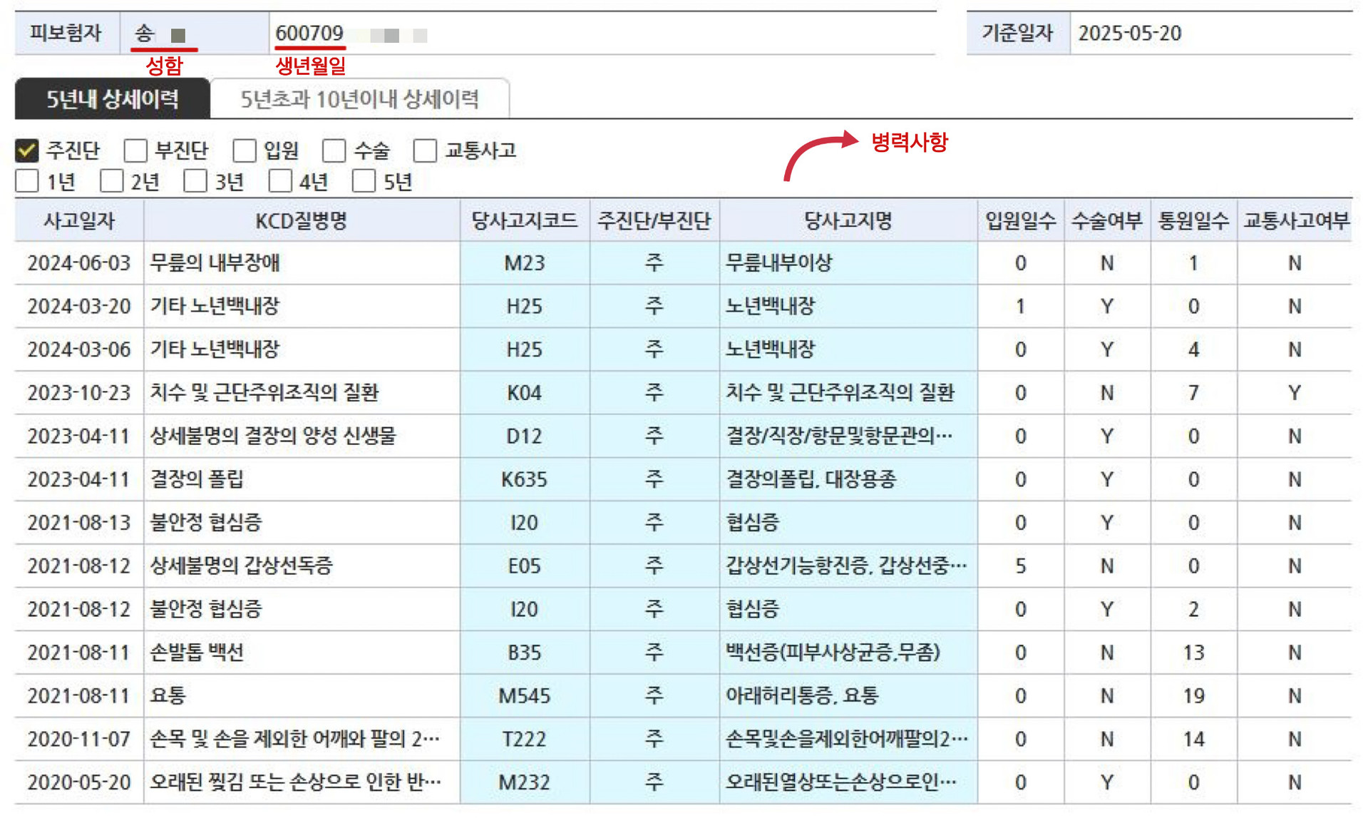Click the 교통사고여부 column header
This screenshot has height=818, width=1368.
pyautogui.click(x=1295, y=220)
